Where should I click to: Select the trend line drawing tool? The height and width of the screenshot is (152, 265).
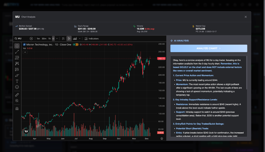pyautogui.click(x=17, y=52)
